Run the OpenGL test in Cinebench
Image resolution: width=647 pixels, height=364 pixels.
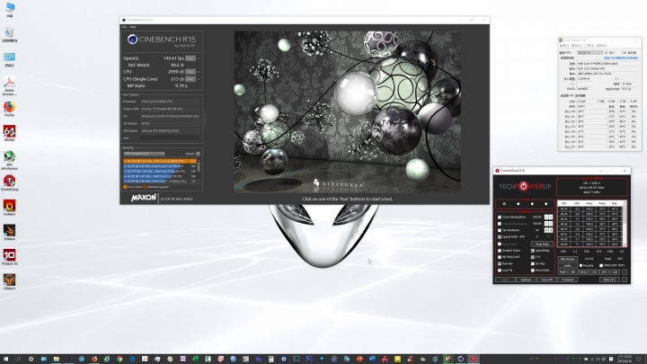191,58
